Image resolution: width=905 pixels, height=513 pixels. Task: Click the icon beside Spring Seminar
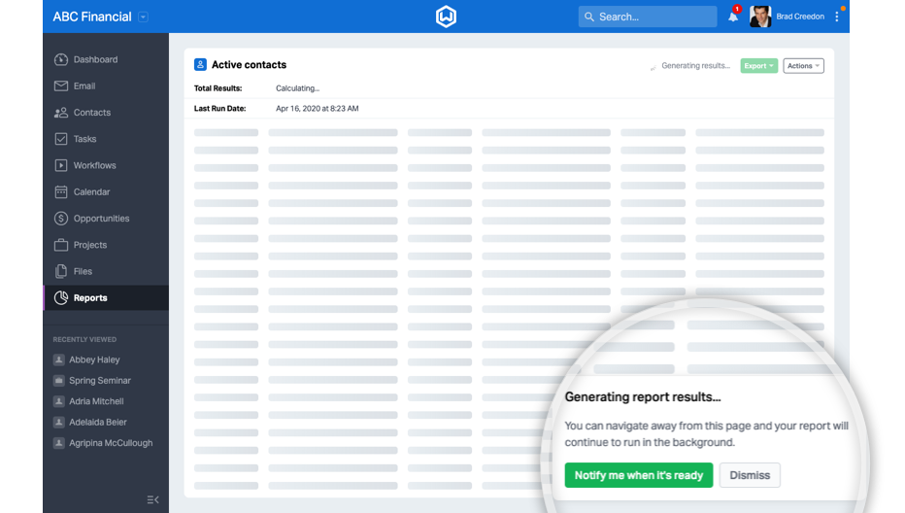59,381
